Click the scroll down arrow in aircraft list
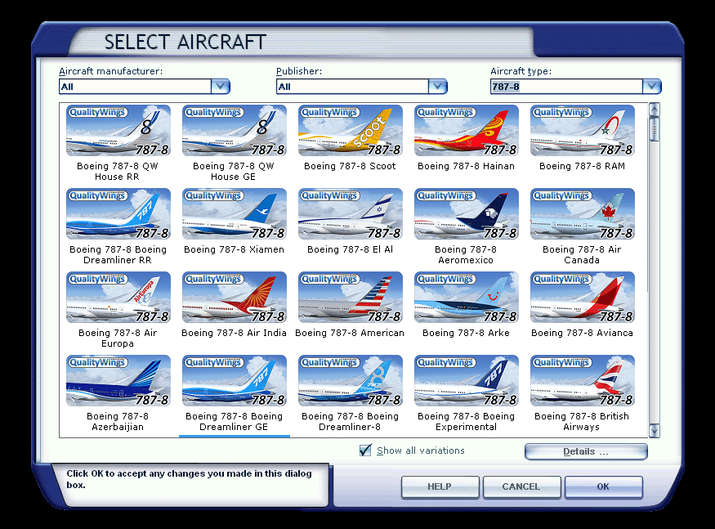 tap(654, 430)
